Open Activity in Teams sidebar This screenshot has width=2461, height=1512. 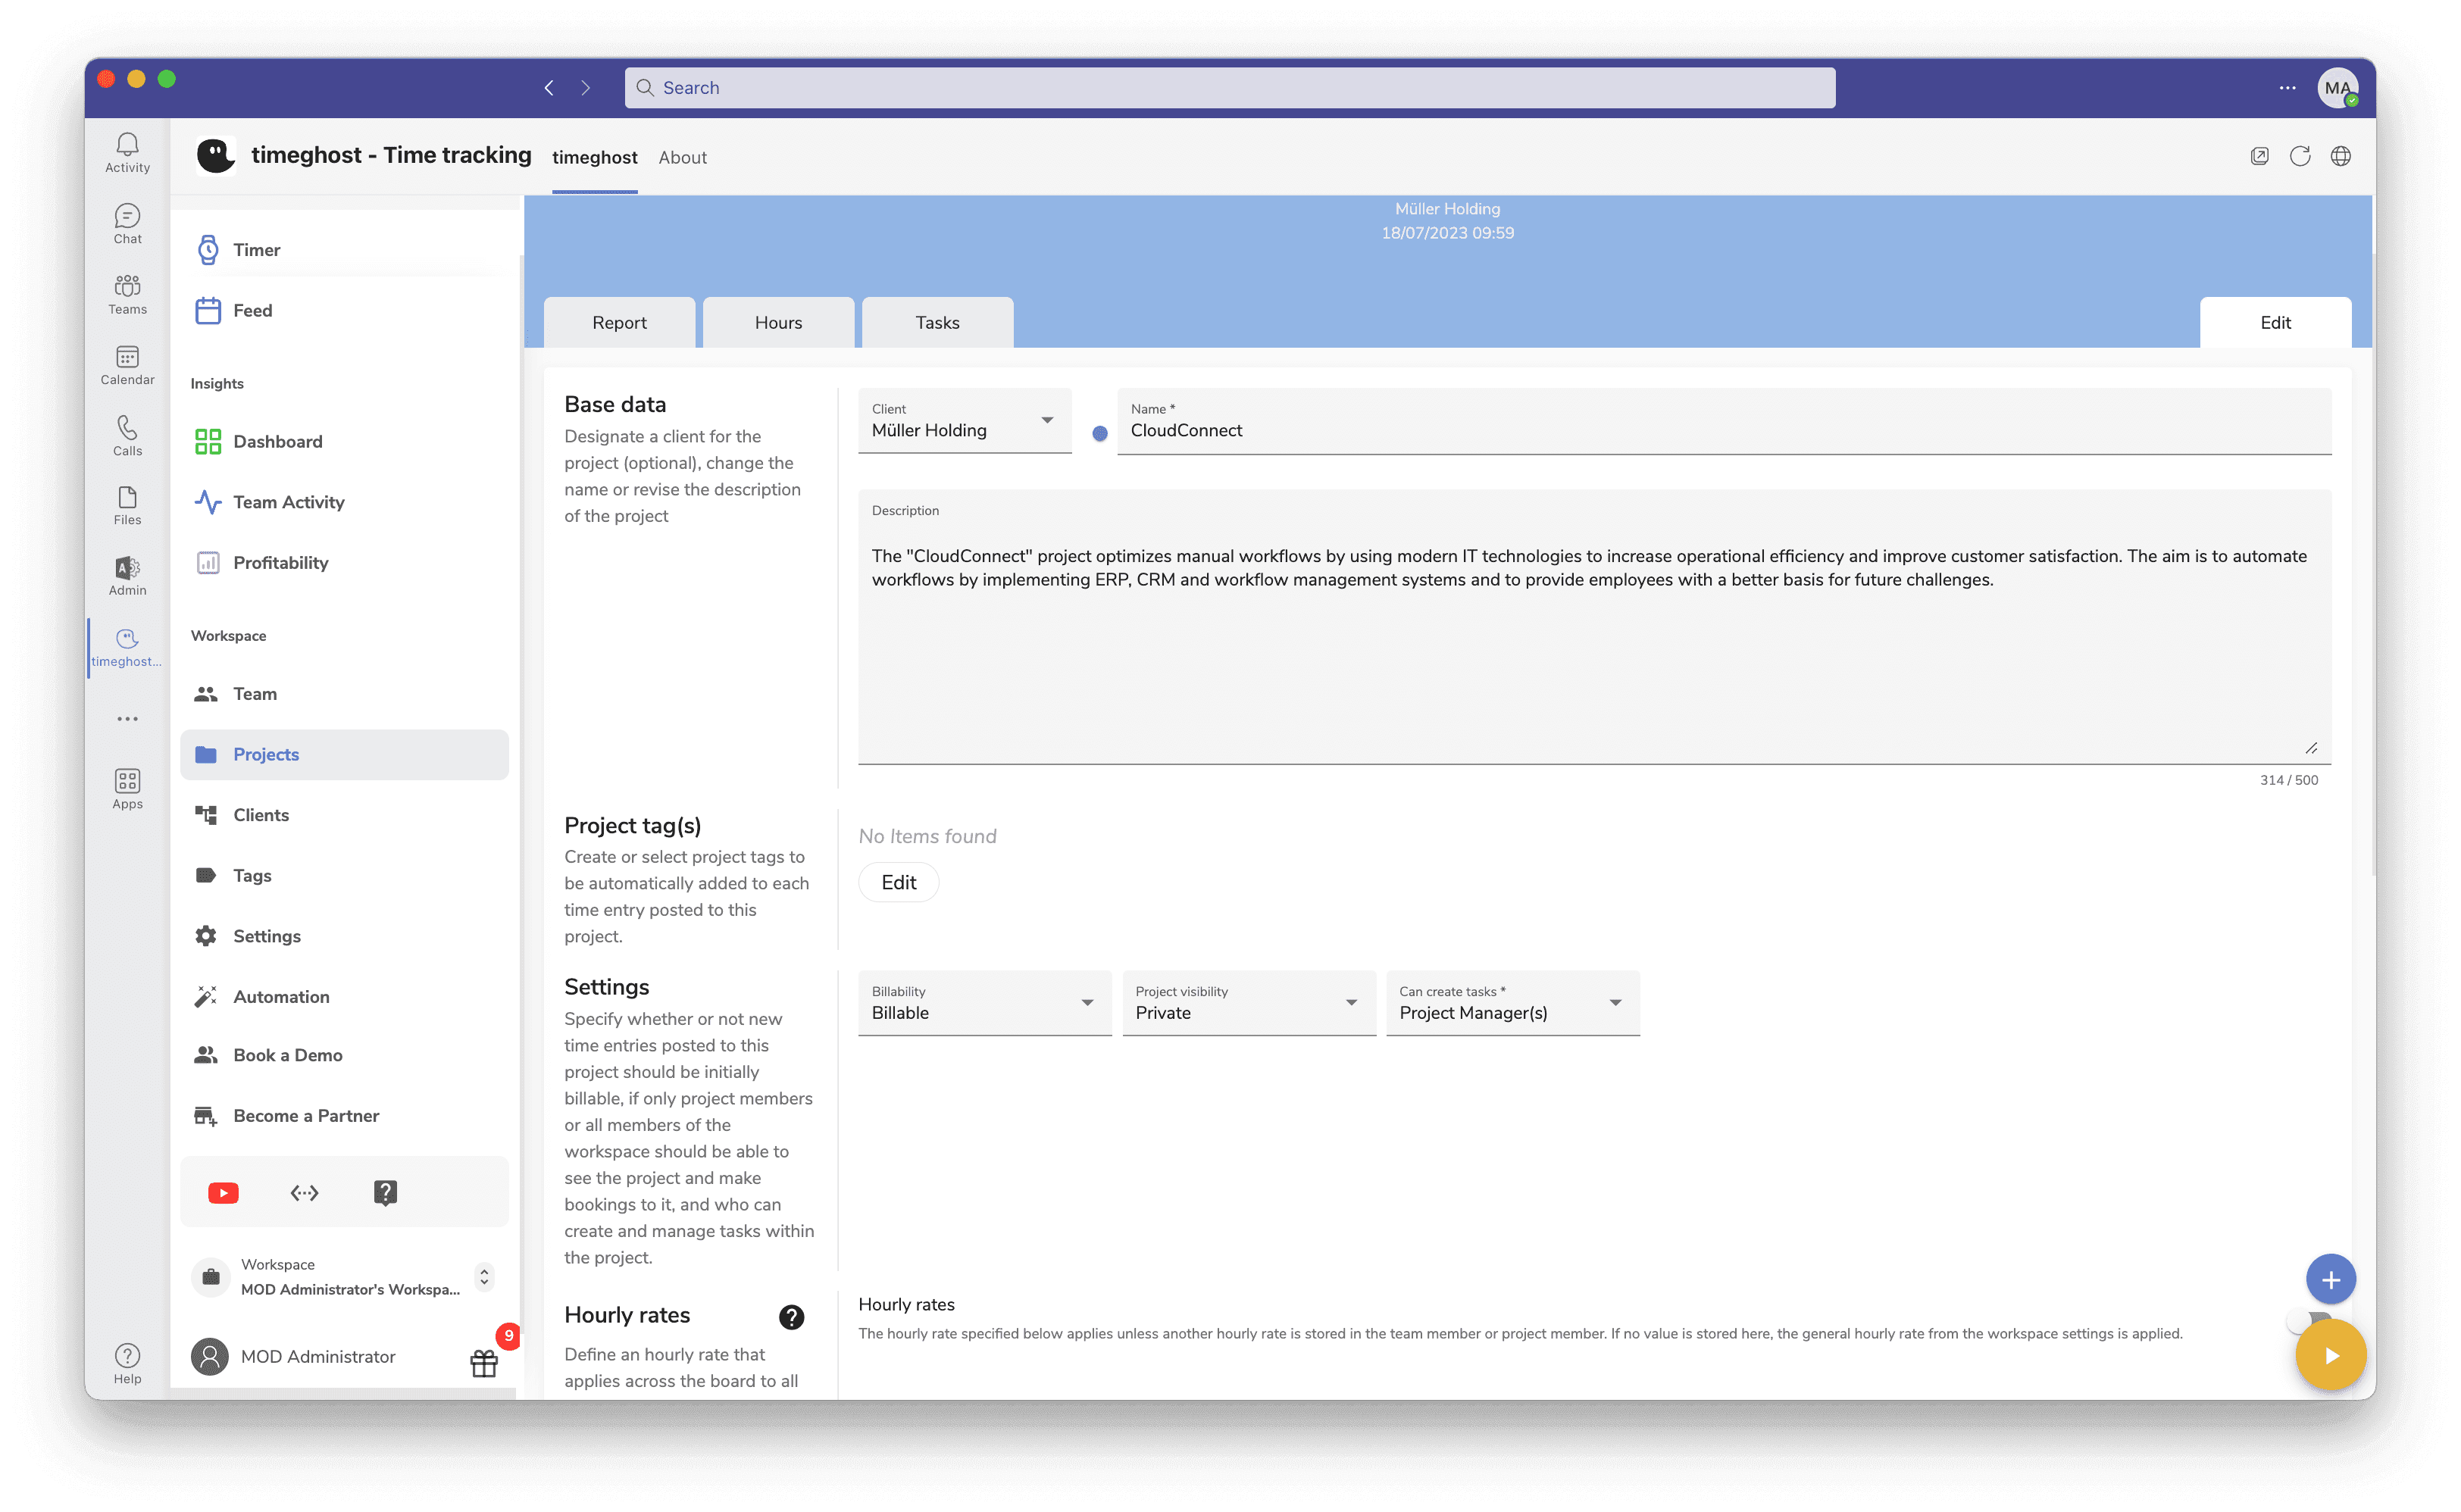click(127, 153)
